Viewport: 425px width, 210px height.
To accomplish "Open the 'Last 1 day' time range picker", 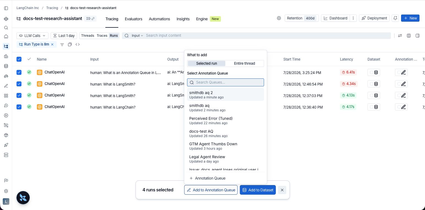I will (x=64, y=36).
